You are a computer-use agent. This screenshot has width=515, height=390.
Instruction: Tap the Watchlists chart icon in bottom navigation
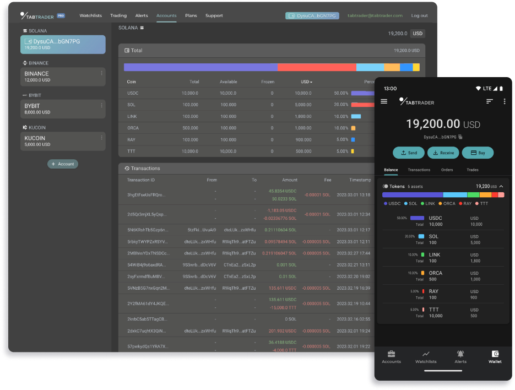coord(426,355)
